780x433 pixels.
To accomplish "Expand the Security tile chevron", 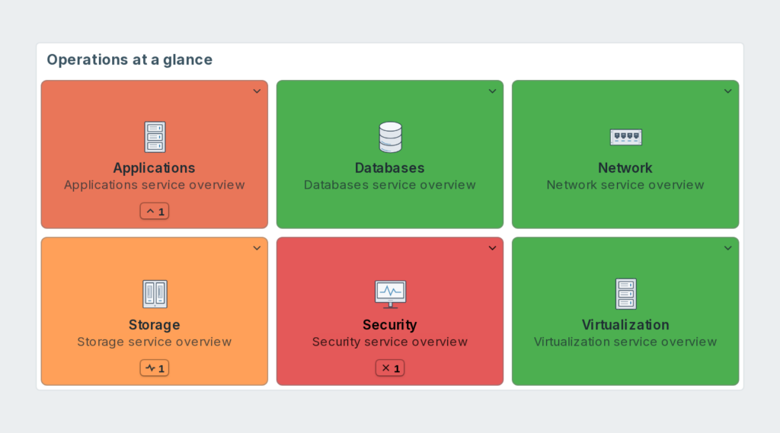I will (493, 248).
